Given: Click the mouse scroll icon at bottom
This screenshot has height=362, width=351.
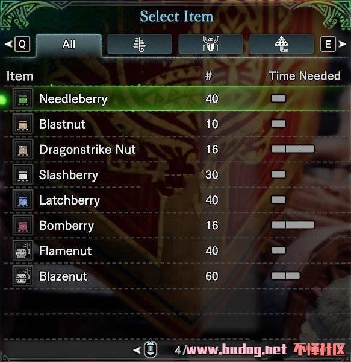Looking at the screenshot, I should pyautogui.click(x=151, y=349).
